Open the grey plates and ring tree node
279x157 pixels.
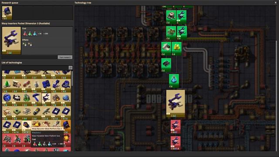(166, 49)
